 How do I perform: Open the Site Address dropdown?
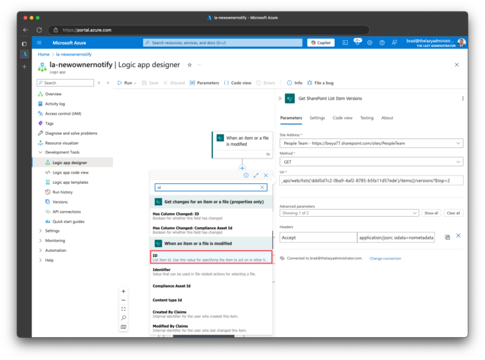371,143
